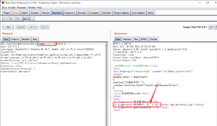The image size is (217, 126).
Task: Show Request Hex tab
Action: coord(35,39)
